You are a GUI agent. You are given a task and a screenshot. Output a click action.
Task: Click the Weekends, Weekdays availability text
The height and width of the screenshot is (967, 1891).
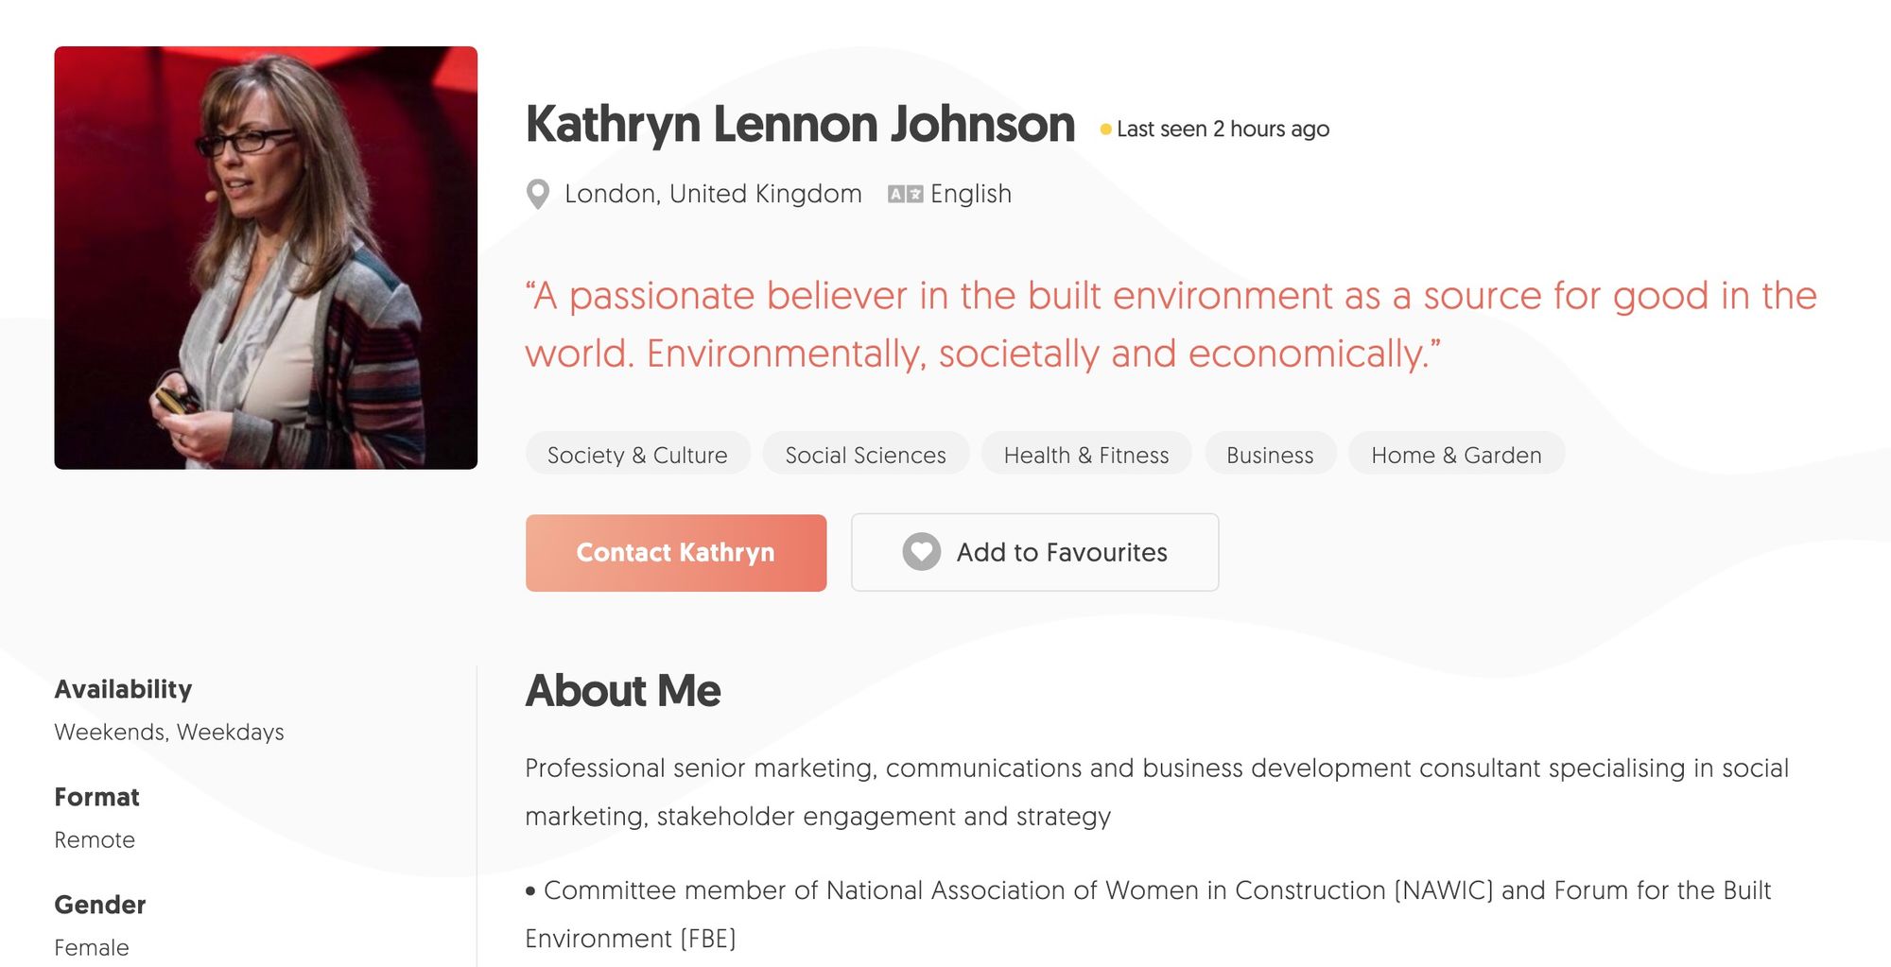pyautogui.click(x=169, y=731)
